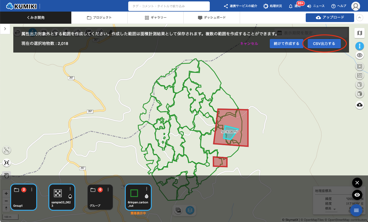Image resolution: width=368 pixels, height=222 pixels.
Task: Toggle the black eye icon in layer panel
Action: tap(357, 195)
